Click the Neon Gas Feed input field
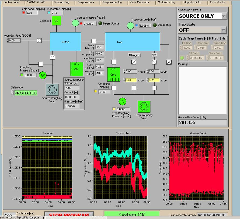This screenshot has width=240, height=219. (x=15, y=41)
